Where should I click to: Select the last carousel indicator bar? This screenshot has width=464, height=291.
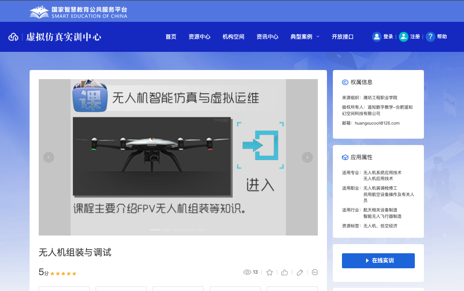(201, 230)
